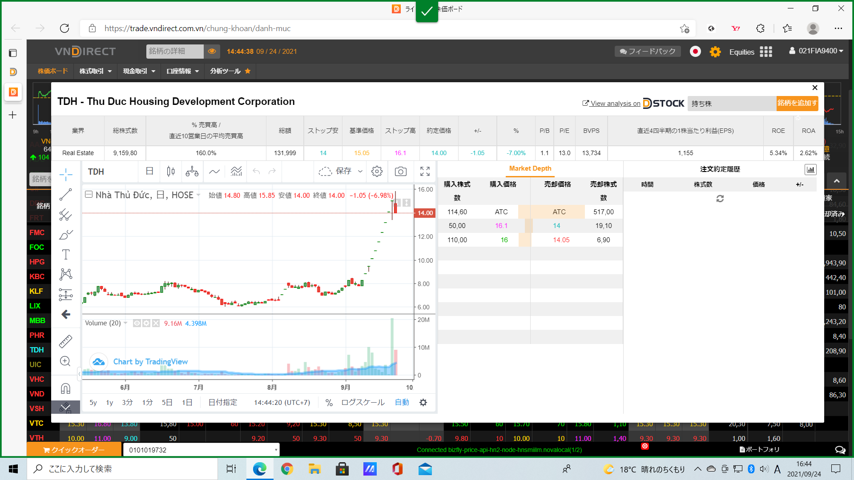Open the 現金取引 menu
Screen dimensions: 854x480
tap(139, 71)
